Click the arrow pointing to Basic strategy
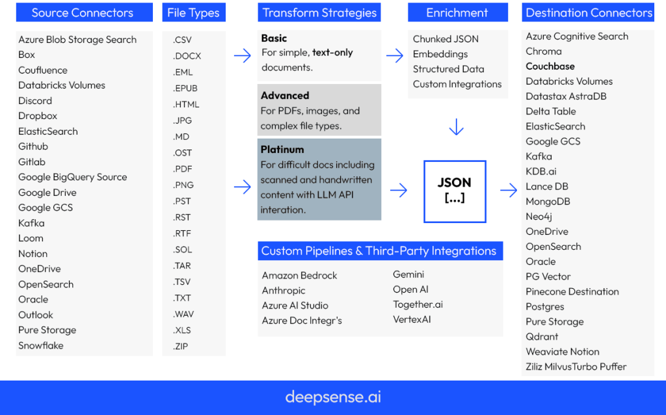The height and width of the screenshot is (415, 666). pyautogui.click(x=242, y=56)
